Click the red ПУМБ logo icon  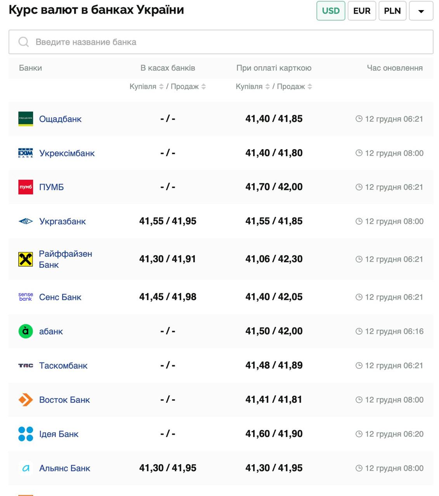(26, 187)
